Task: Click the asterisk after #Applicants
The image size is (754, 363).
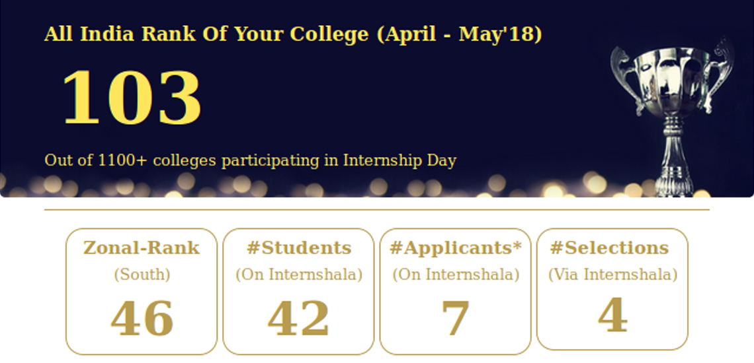Action: (x=517, y=246)
